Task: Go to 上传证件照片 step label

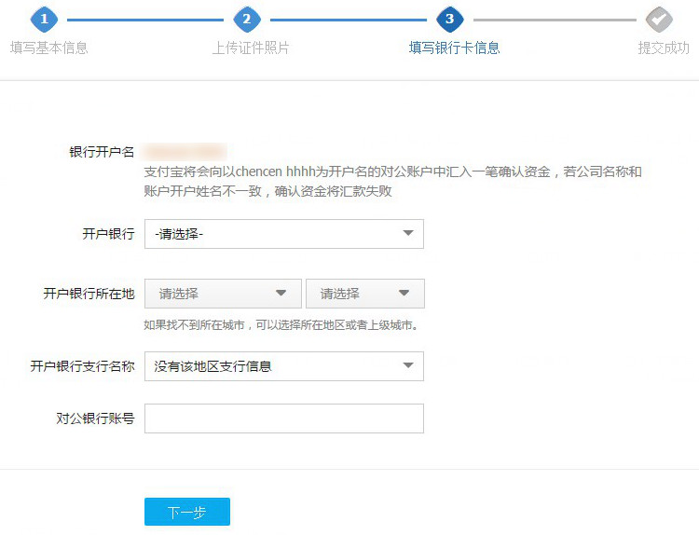Action: 251,48
